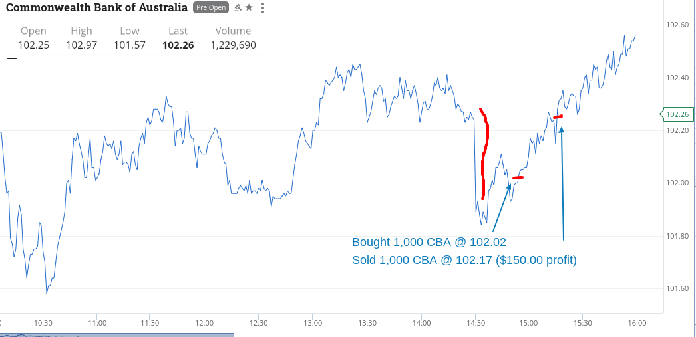Click the auction hammer icon beside Pre Open
The width and height of the screenshot is (696, 337).
238,8
